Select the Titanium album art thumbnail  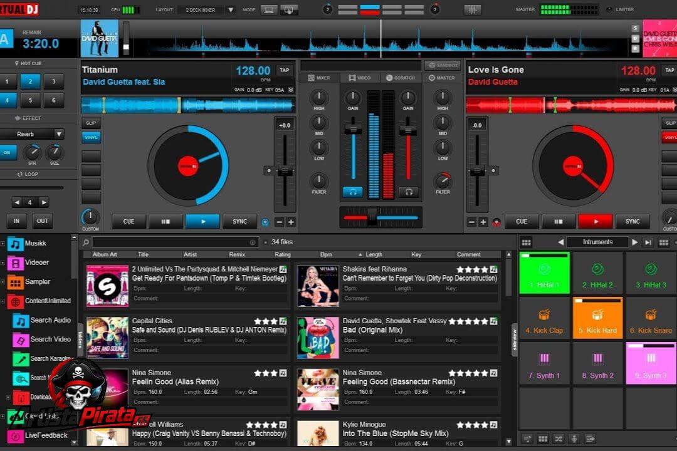(99, 38)
